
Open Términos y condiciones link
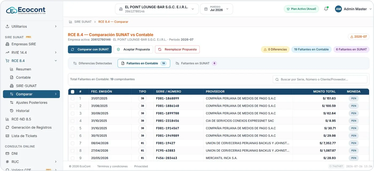[x=112, y=166]
